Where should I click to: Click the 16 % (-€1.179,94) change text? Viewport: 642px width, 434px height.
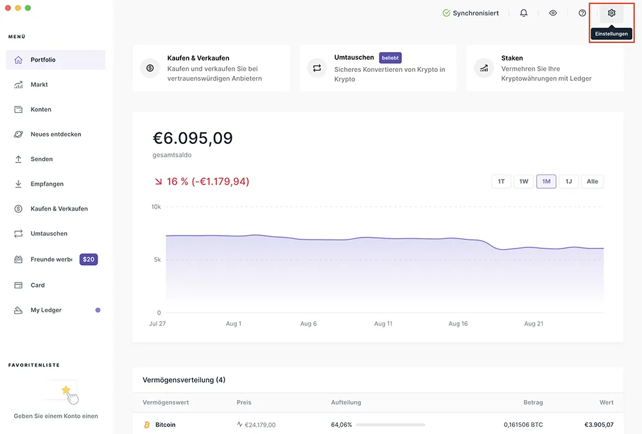(x=208, y=182)
